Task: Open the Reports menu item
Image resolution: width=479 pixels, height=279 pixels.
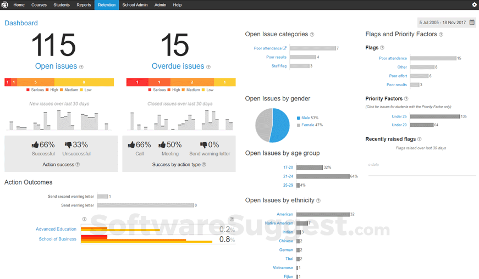Action: (84, 5)
